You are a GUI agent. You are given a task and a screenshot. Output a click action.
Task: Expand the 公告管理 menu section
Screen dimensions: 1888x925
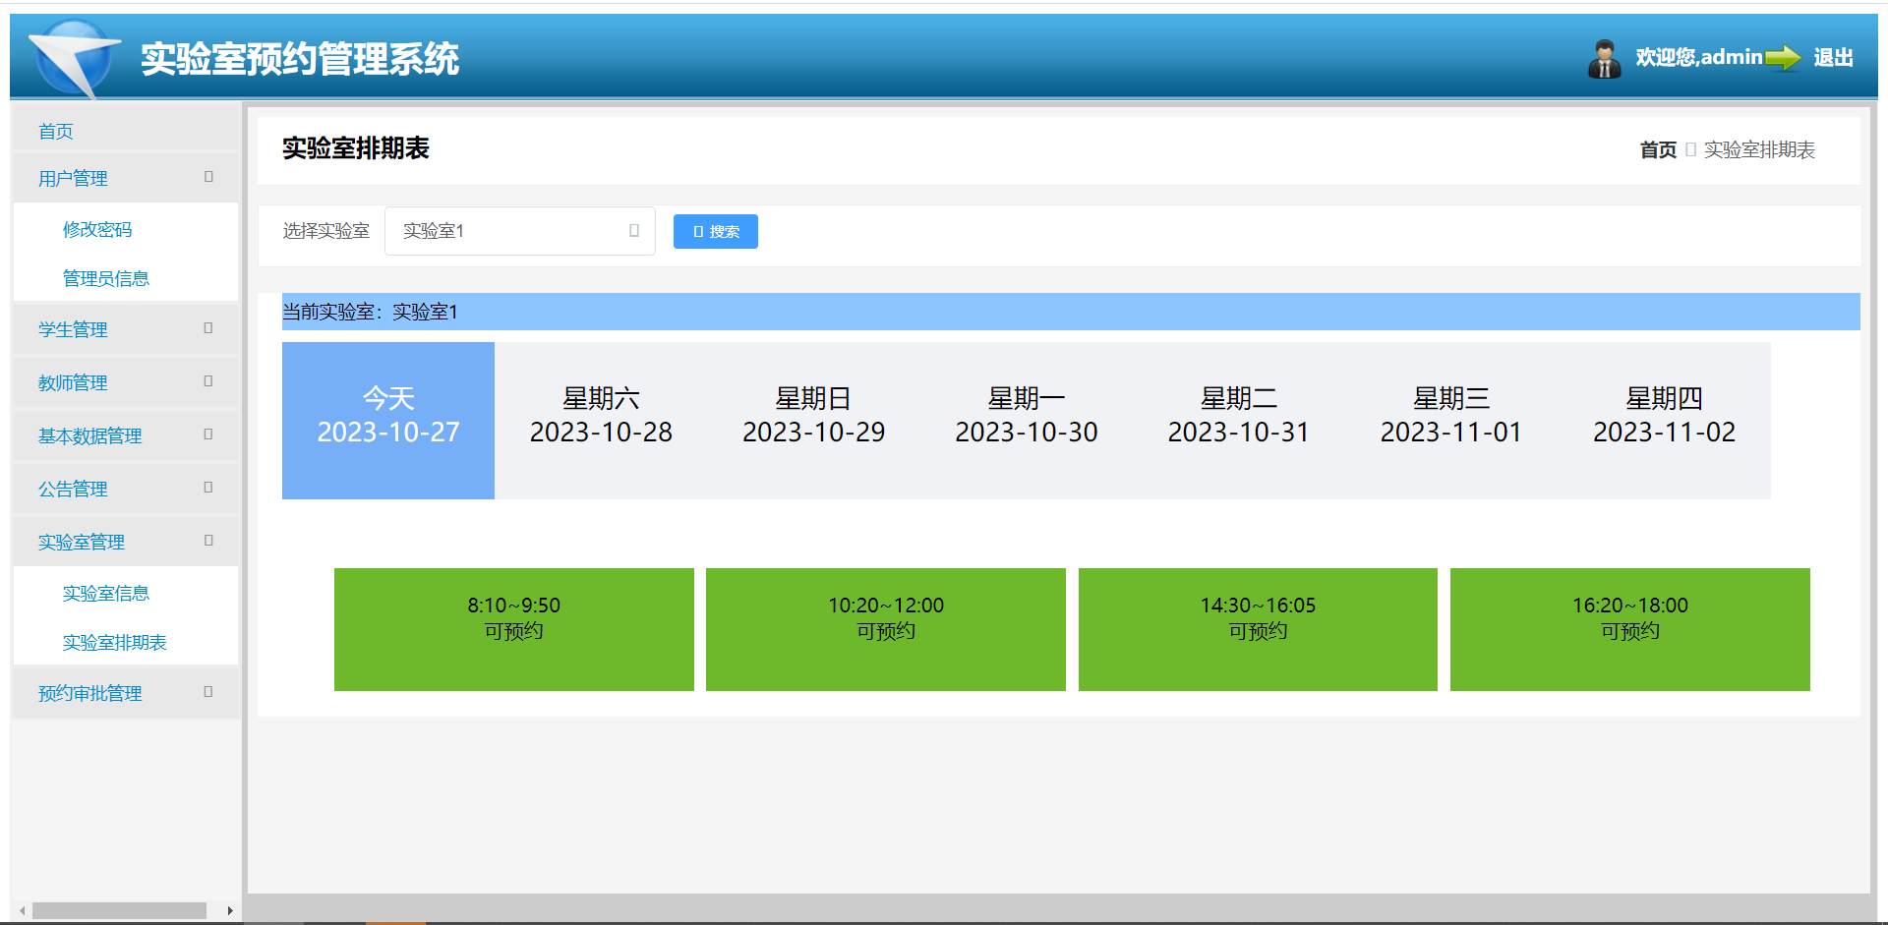(126, 489)
